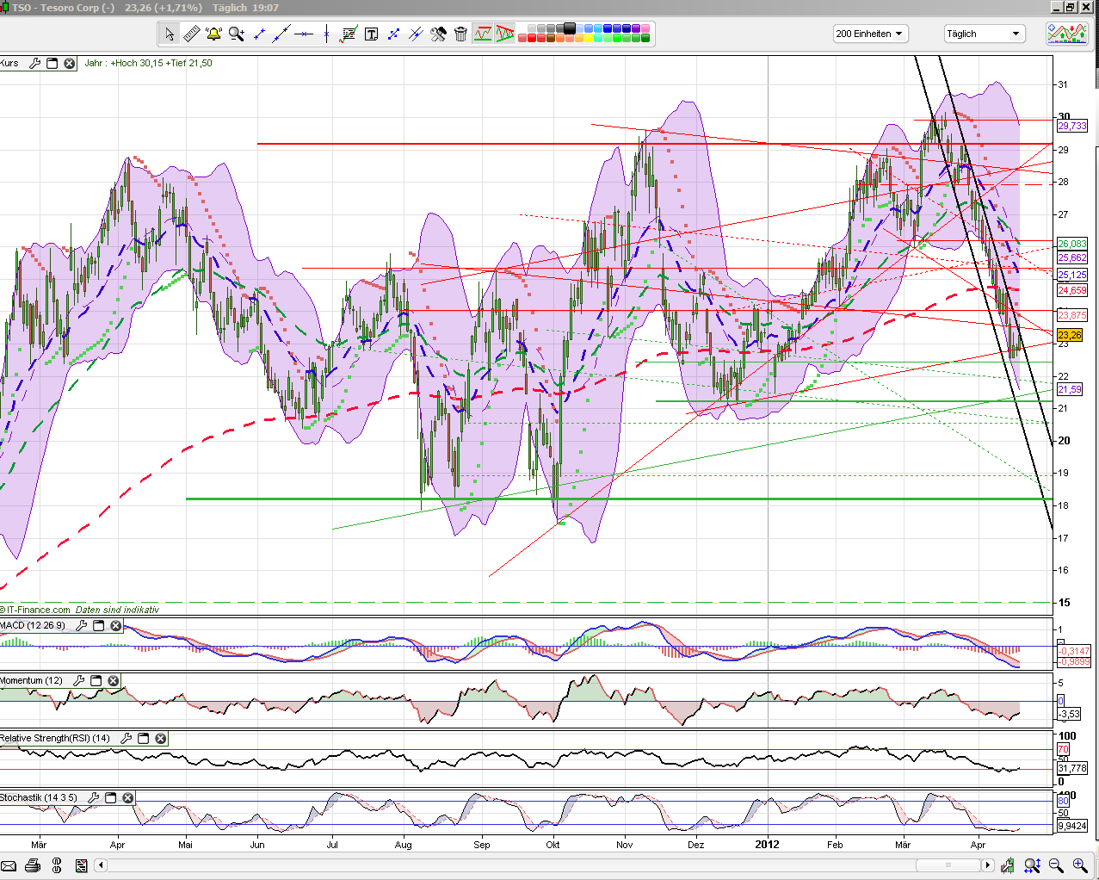
Task: Select the extended trend line tool
Action: 281,34
